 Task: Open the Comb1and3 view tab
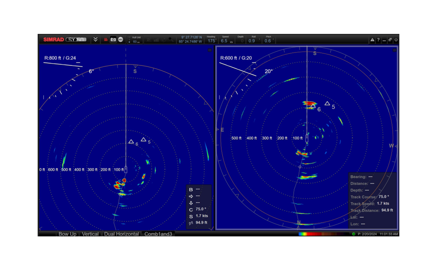click(158, 234)
